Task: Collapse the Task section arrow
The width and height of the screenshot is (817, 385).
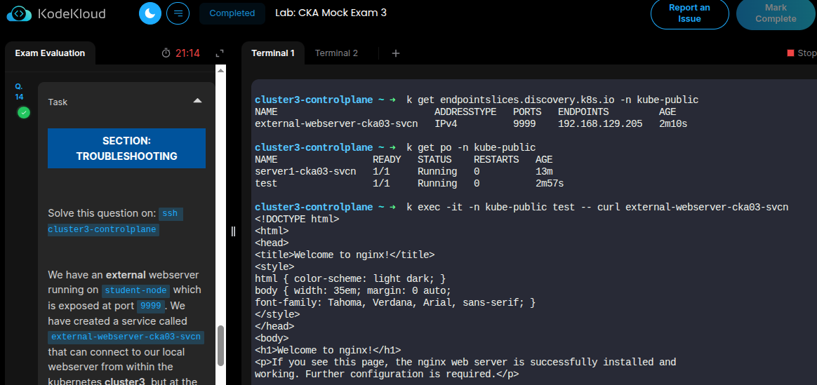Action: coord(197,100)
